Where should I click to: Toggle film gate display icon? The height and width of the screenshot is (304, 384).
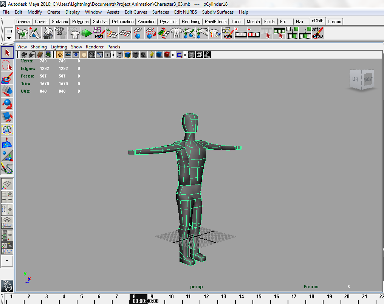68,54
